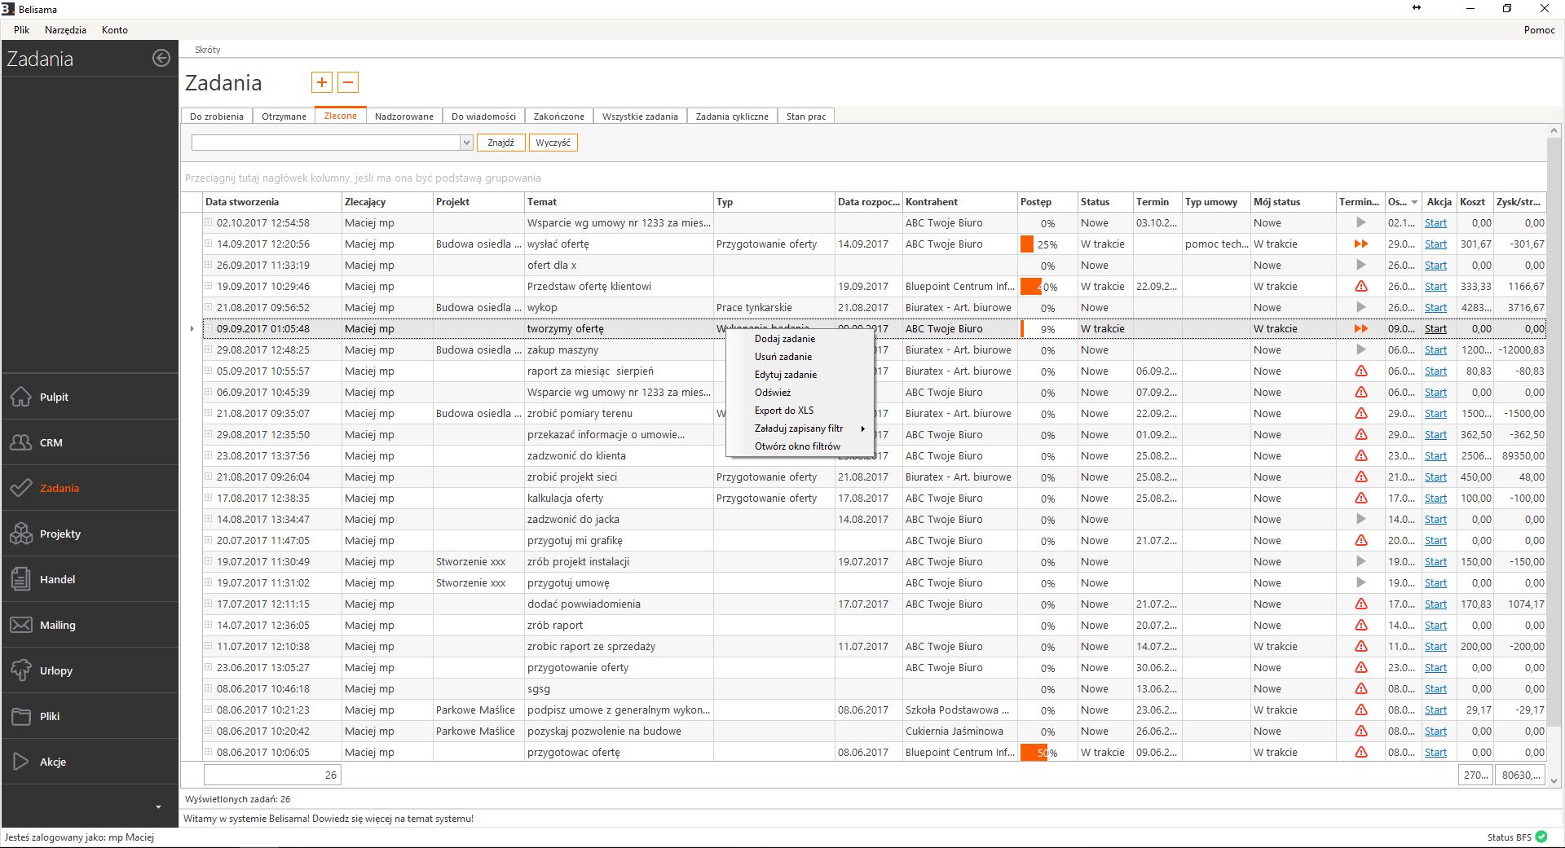Open the CRM module icon
Viewport: 1565px width, 848px height.
pos(21,442)
